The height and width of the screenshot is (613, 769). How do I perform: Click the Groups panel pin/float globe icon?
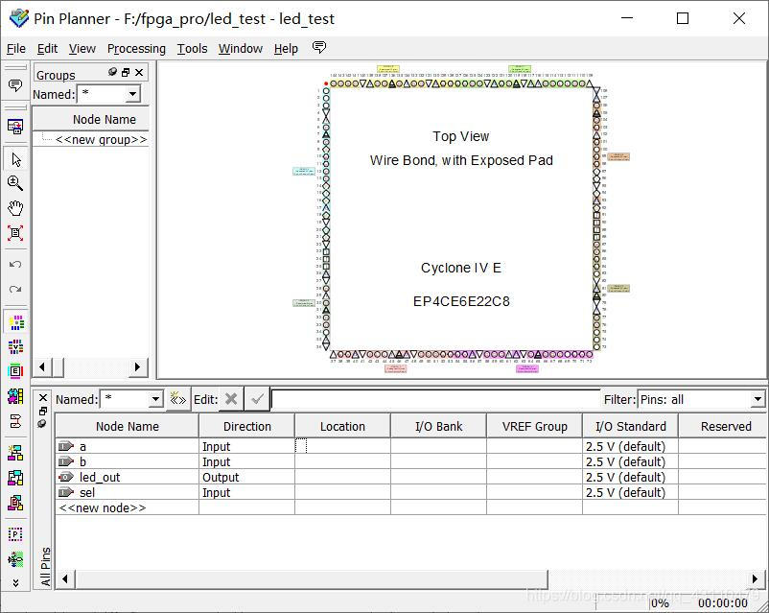(113, 72)
